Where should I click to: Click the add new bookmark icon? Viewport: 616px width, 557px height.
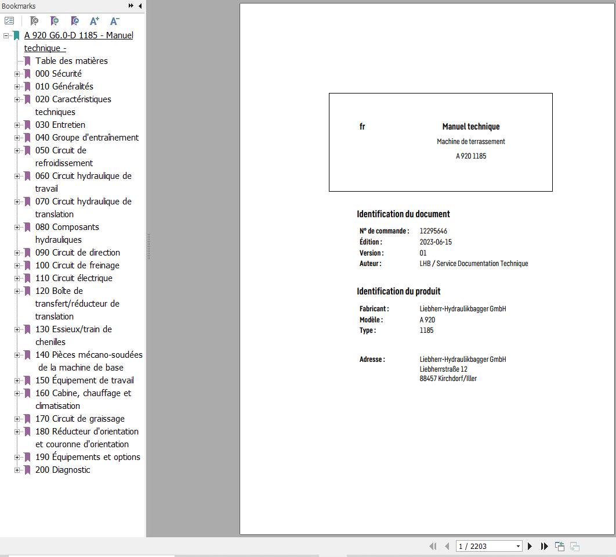(x=54, y=20)
